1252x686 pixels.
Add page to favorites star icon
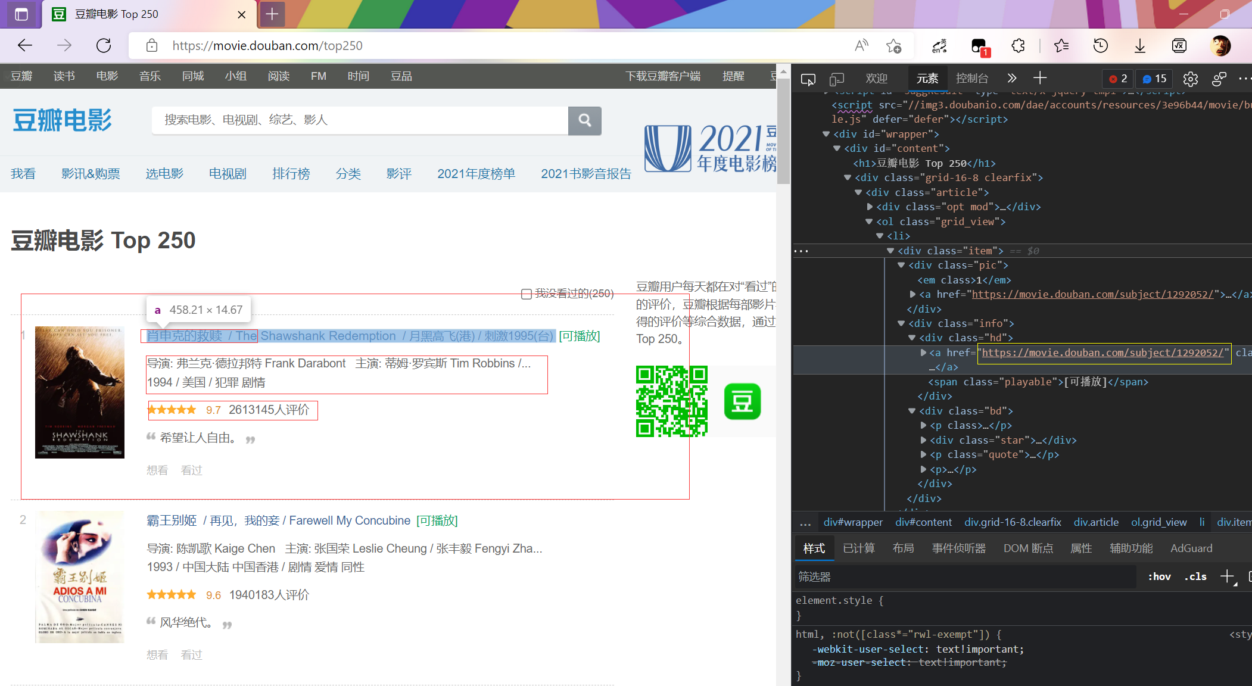(x=893, y=46)
